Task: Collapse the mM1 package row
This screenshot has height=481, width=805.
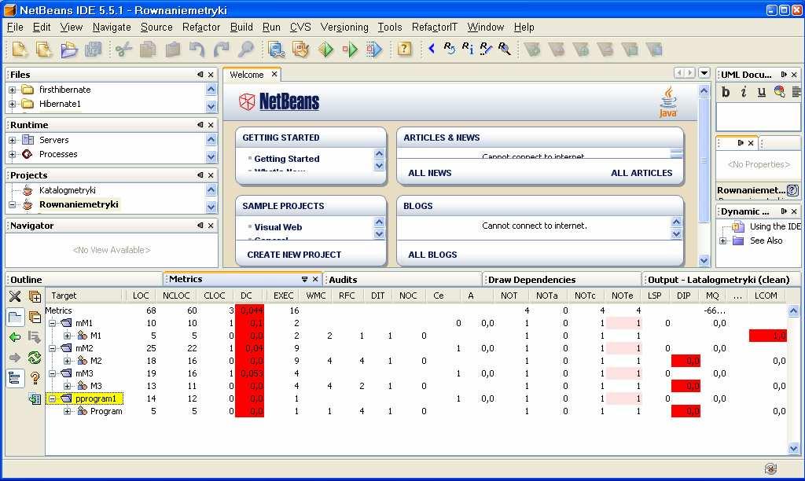Action: (53, 323)
